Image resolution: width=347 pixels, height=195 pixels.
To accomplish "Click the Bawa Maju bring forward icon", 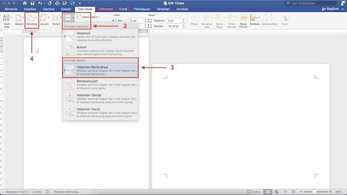I will [x=218, y=18].
